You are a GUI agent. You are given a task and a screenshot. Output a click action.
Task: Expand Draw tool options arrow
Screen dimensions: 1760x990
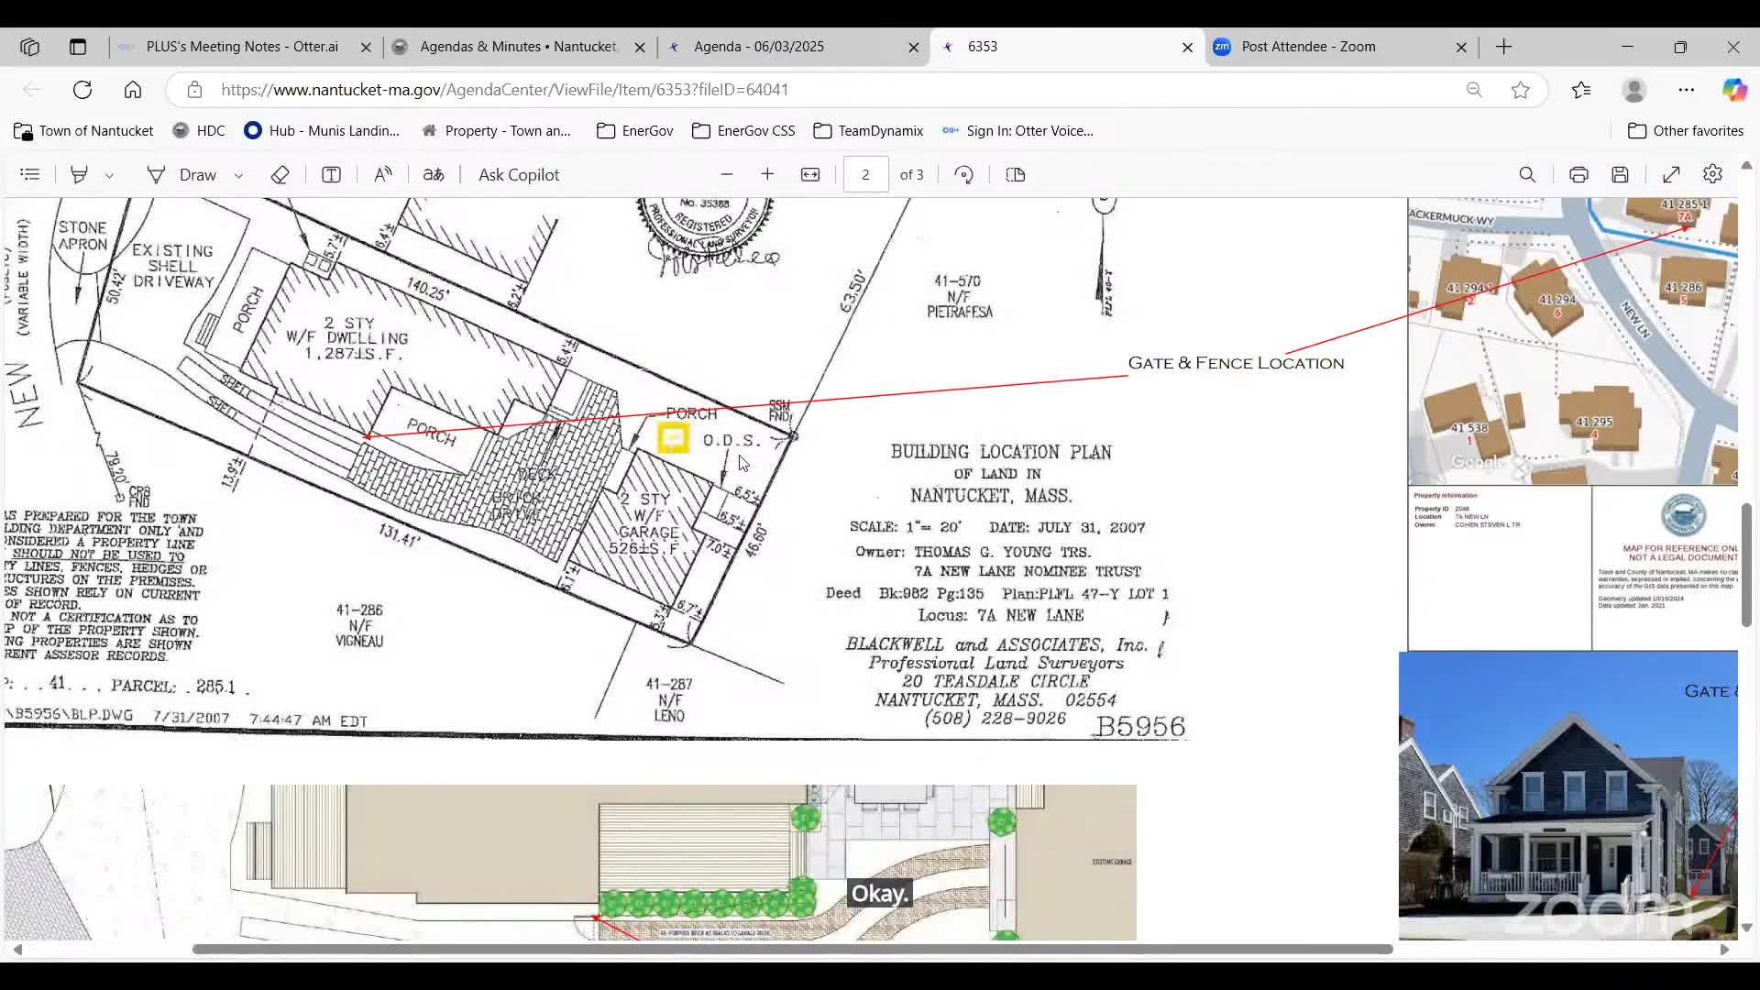238,175
